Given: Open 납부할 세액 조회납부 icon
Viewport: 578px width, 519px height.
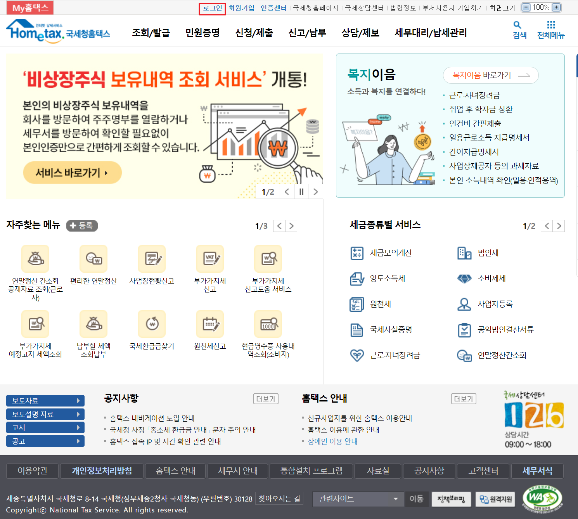Looking at the screenshot, I should 93,324.
